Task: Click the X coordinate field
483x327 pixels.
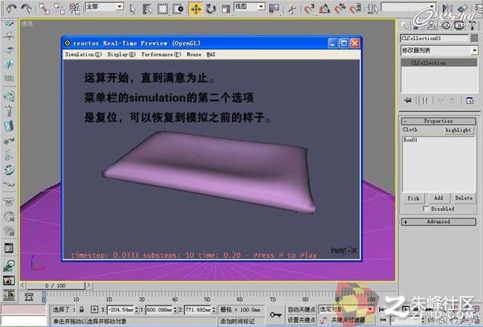Action: 120,309
